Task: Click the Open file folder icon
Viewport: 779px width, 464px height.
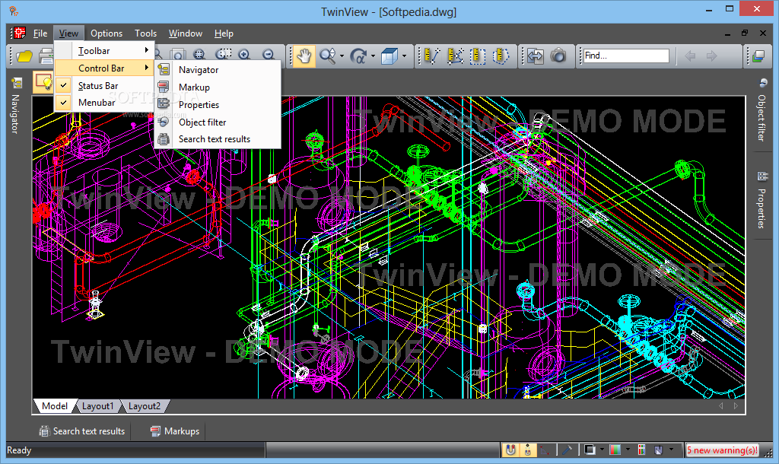Action: (24, 56)
